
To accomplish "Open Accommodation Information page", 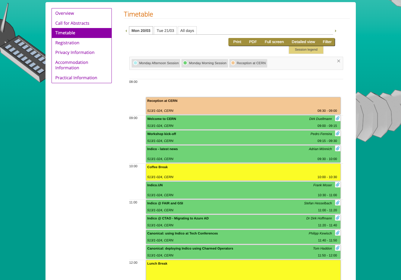I will [82, 65].
